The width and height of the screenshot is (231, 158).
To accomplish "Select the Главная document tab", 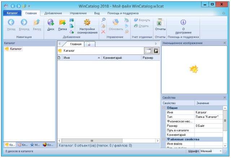I will click(x=76, y=44).
